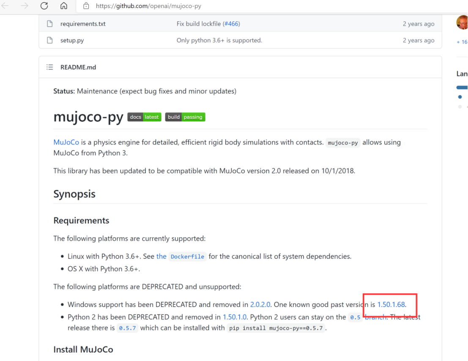Select the requirements.txt file icon

(50, 24)
